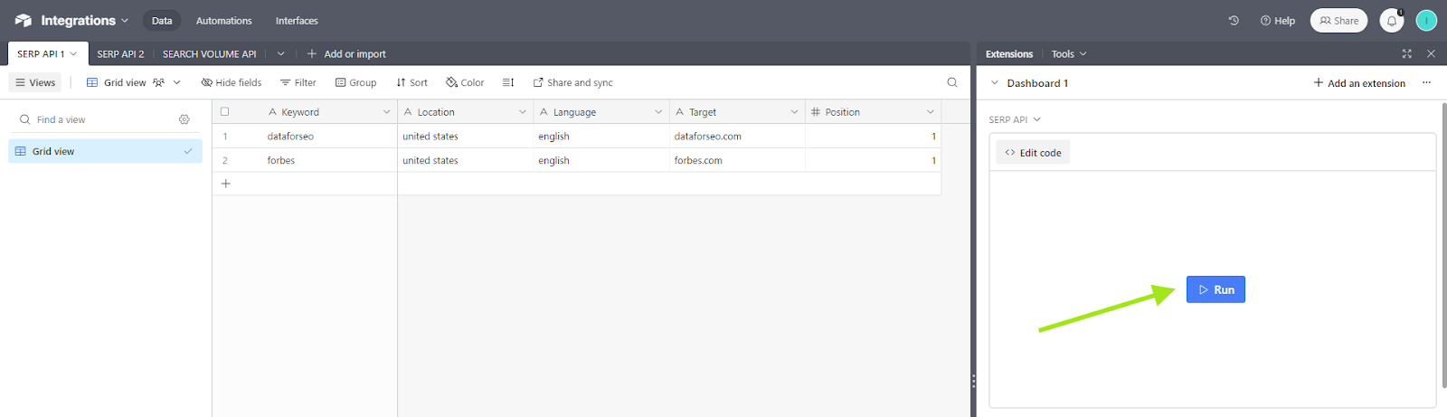Open the Filter menu
Screen dimensions: 1447x417
point(298,82)
